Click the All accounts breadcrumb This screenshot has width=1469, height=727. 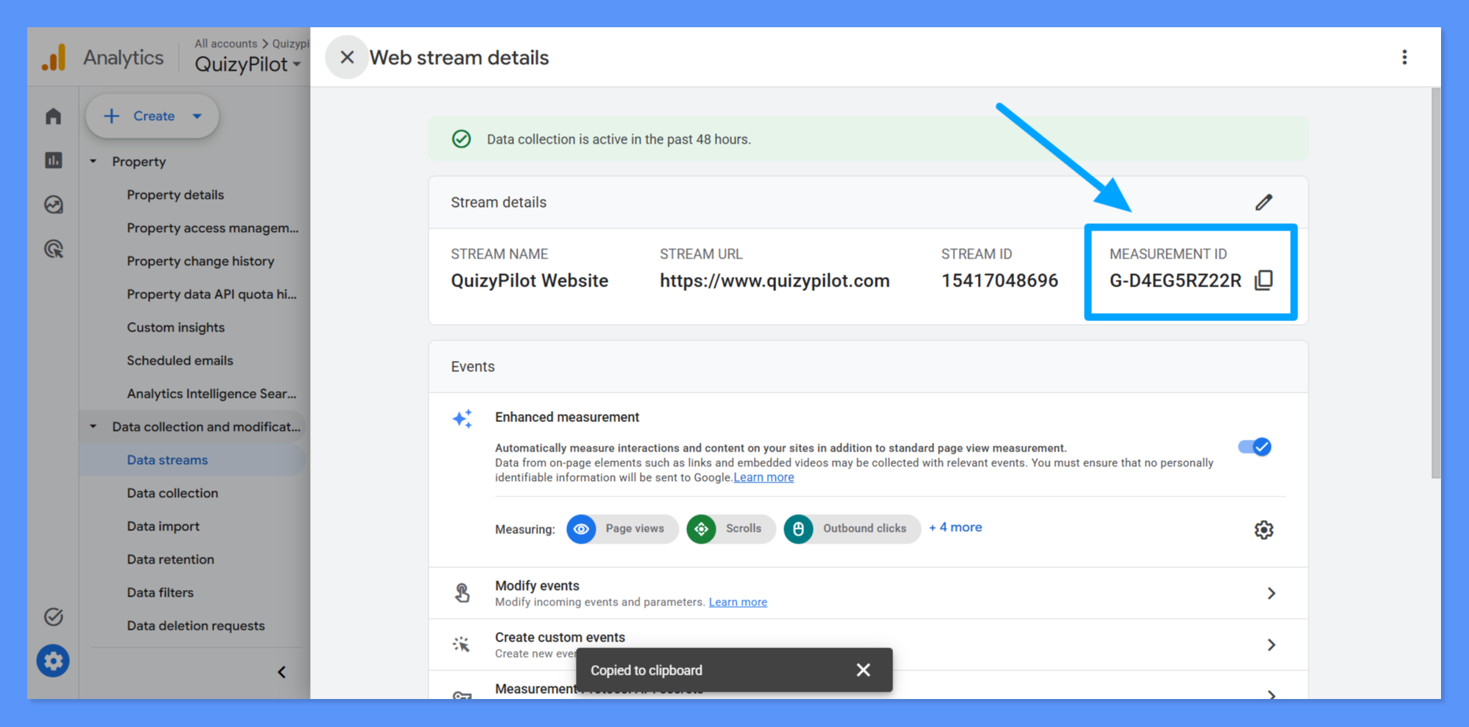click(x=226, y=43)
